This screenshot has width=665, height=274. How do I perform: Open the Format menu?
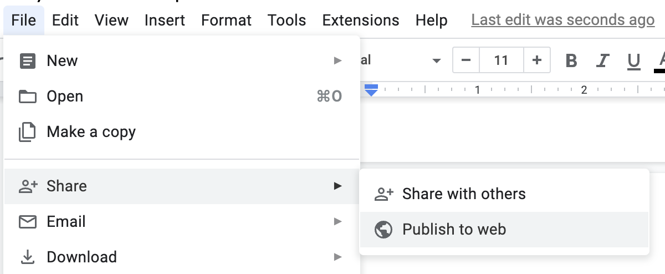(226, 21)
